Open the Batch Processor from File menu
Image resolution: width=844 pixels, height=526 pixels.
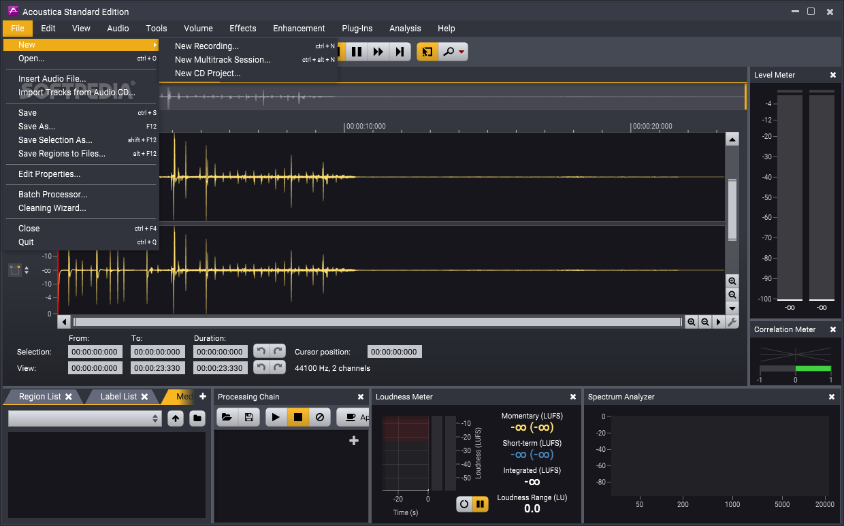tap(82, 195)
